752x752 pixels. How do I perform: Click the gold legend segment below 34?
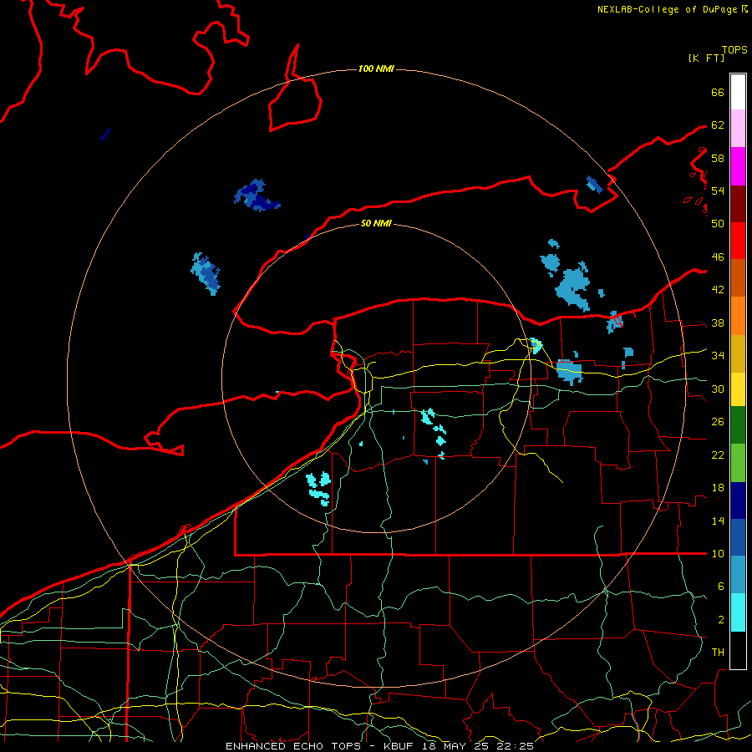738,353
